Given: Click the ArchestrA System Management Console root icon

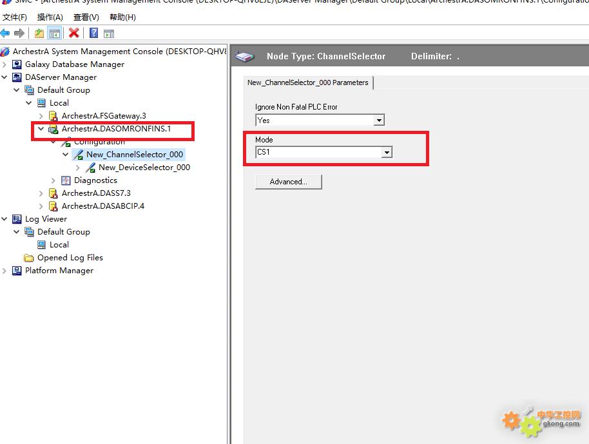Looking at the screenshot, I should 5,52.
